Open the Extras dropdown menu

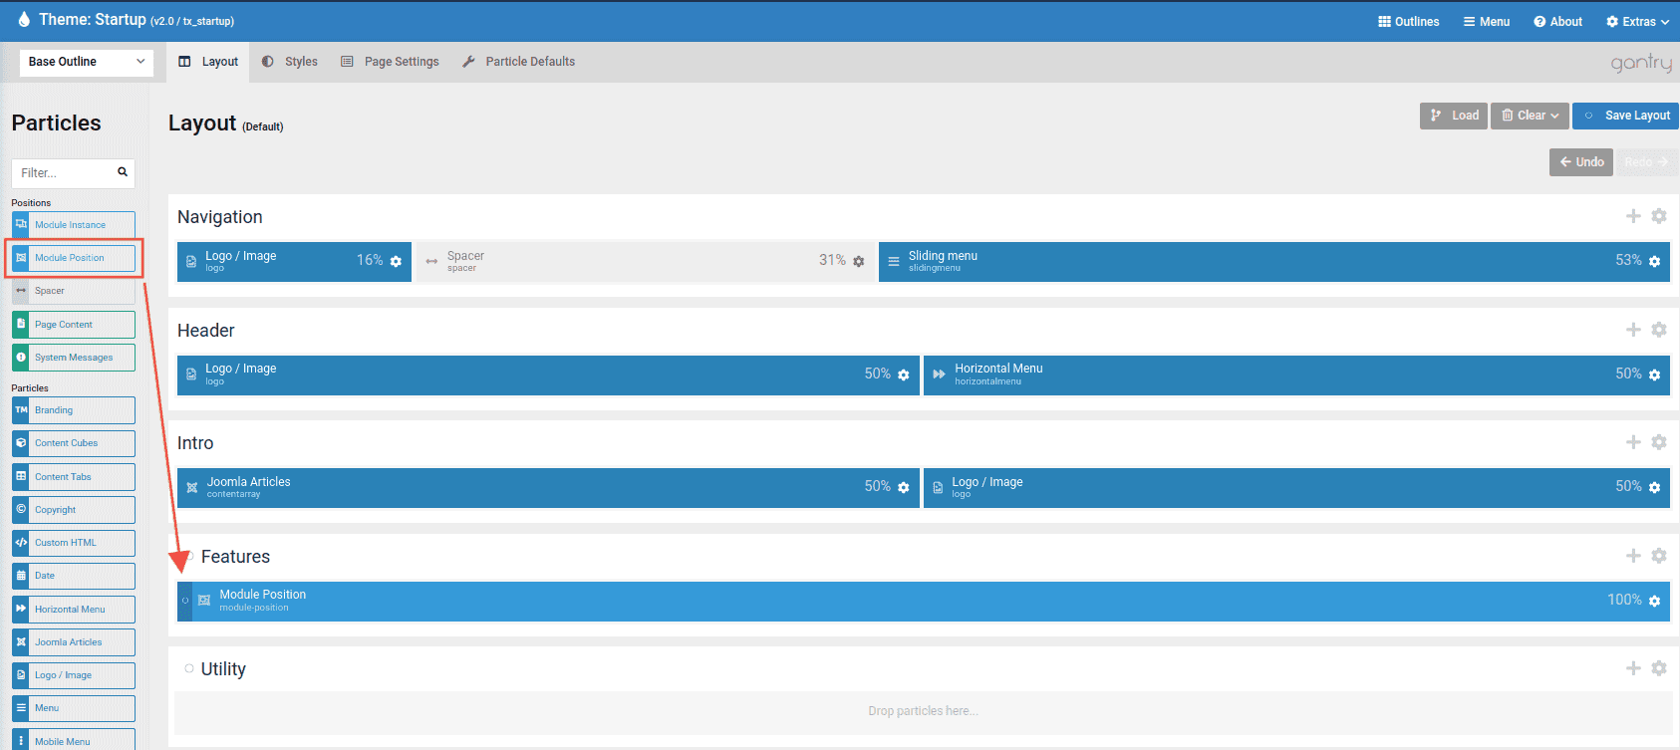(x=1637, y=21)
